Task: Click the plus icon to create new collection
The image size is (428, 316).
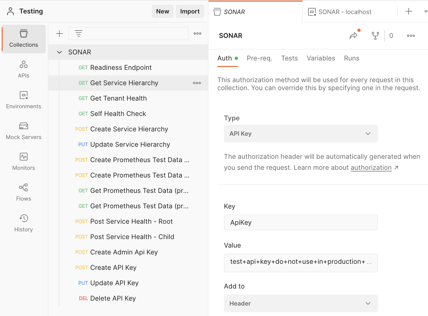Action: point(59,34)
